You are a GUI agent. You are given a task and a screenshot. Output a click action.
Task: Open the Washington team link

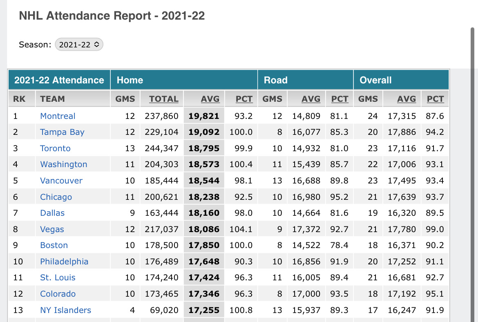pyautogui.click(x=64, y=164)
